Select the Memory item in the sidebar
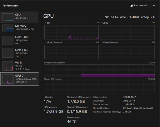This screenshot has height=127, width=160. pyautogui.click(x=19, y=28)
